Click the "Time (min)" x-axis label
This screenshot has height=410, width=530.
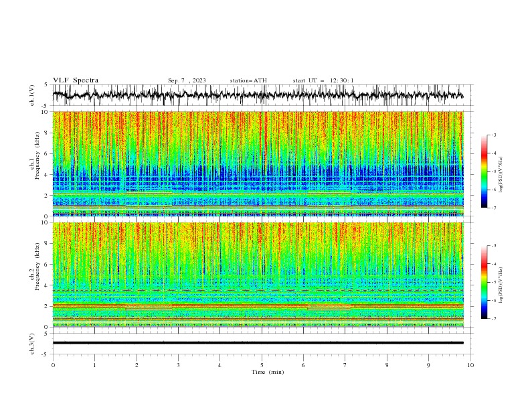(x=268, y=372)
